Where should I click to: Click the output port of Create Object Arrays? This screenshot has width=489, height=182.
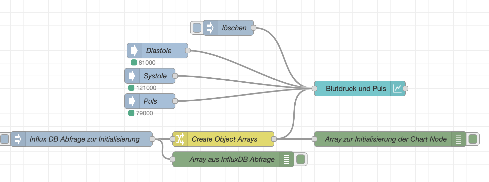[274, 139]
